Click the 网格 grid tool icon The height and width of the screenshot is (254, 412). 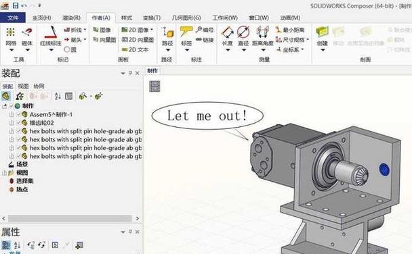(11, 32)
